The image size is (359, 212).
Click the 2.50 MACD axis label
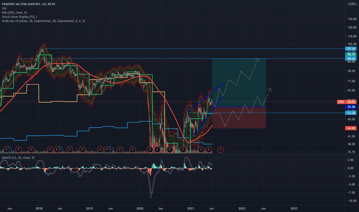coord(351,160)
